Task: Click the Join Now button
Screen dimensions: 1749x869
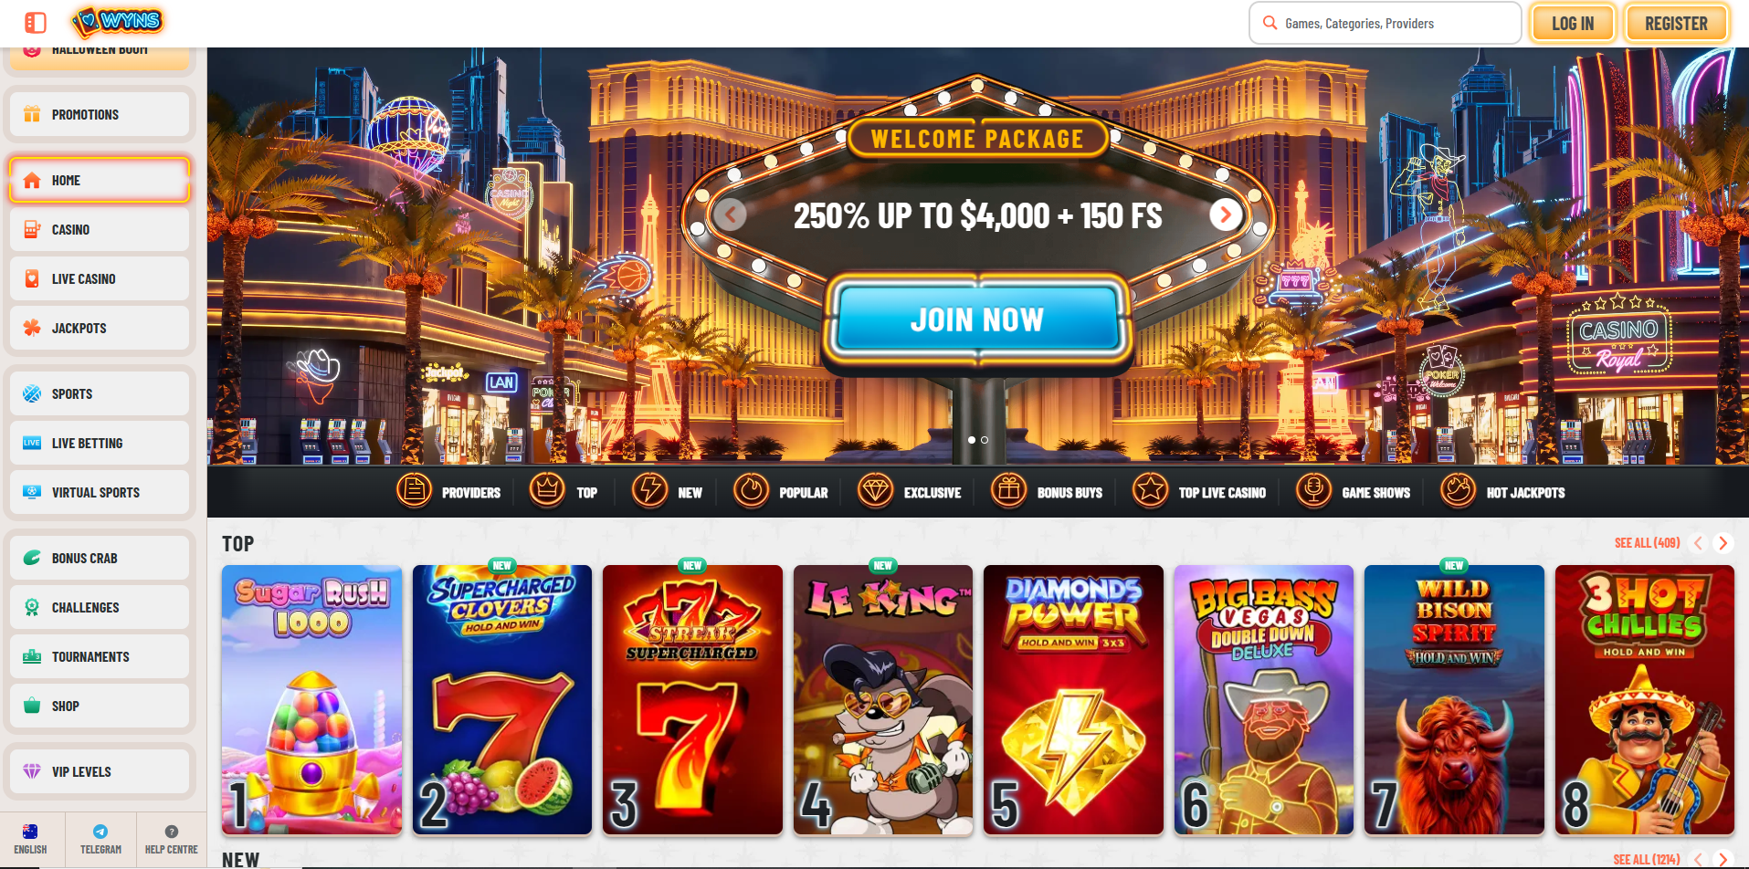Action: (x=977, y=319)
